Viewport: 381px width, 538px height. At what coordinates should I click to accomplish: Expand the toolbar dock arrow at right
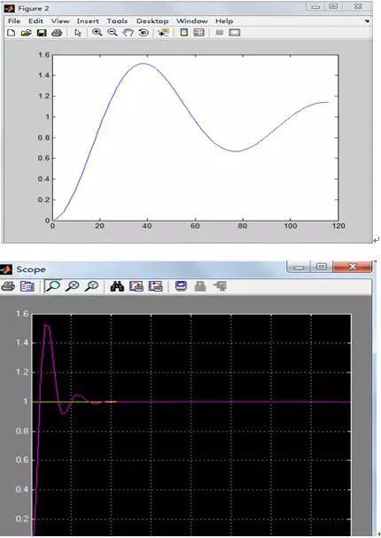tap(368, 21)
